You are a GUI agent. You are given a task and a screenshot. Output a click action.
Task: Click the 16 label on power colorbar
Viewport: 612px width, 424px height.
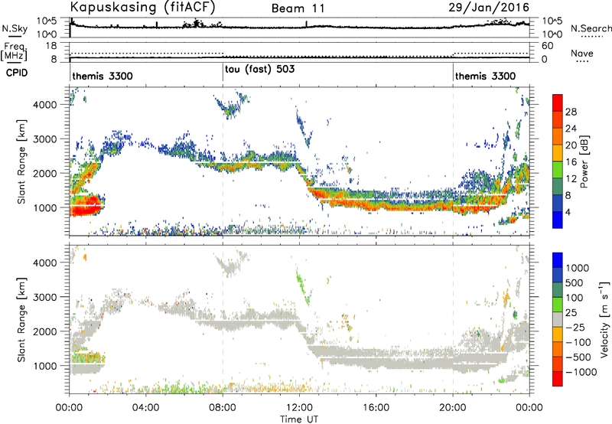tap(571, 162)
